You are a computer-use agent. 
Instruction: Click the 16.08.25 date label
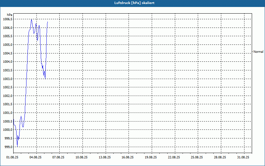point(128,157)
